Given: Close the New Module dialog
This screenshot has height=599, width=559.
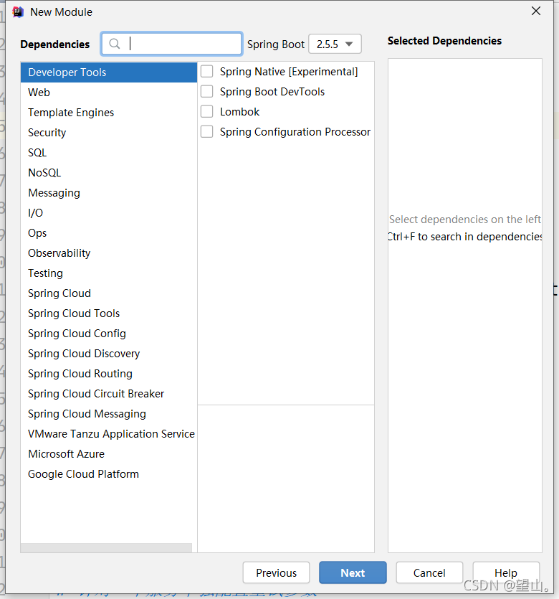Looking at the screenshot, I should [x=536, y=11].
